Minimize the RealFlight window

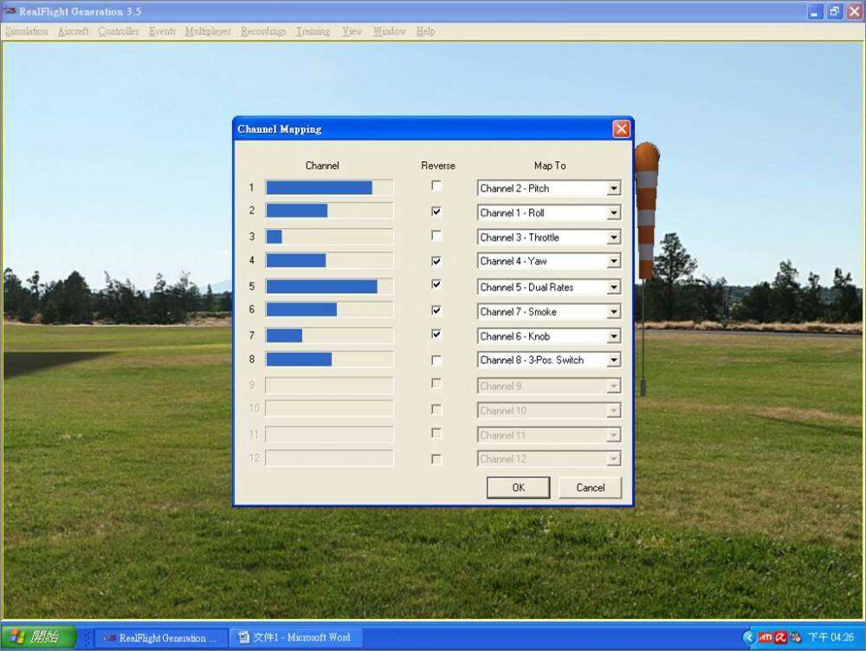tap(815, 11)
